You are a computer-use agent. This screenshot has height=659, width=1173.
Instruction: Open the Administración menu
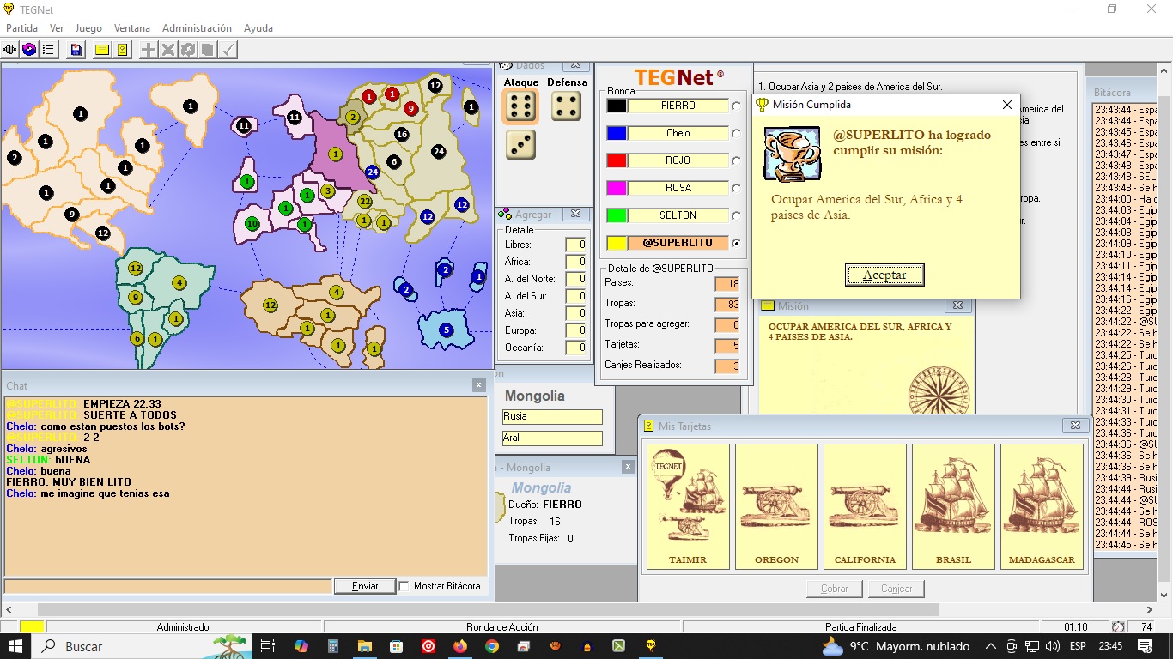197,28
